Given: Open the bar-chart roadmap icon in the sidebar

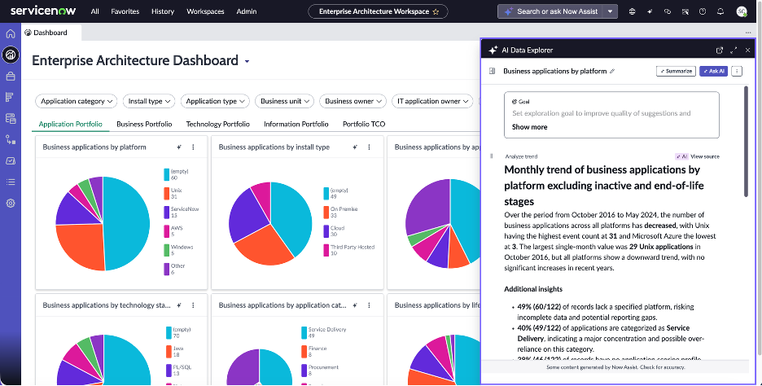Looking at the screenshot, I should pyautogui.click(x=11, y=97).
